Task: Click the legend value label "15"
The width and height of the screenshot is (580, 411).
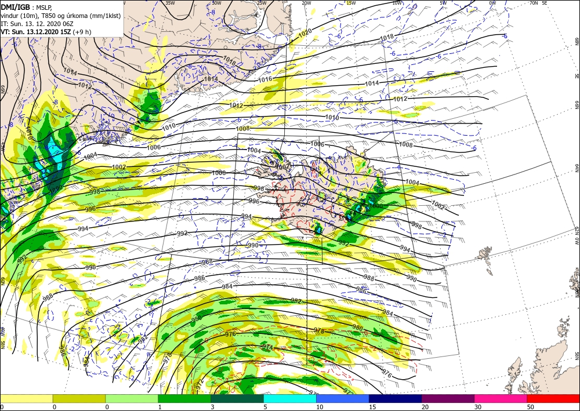Action: click(372, 407)
